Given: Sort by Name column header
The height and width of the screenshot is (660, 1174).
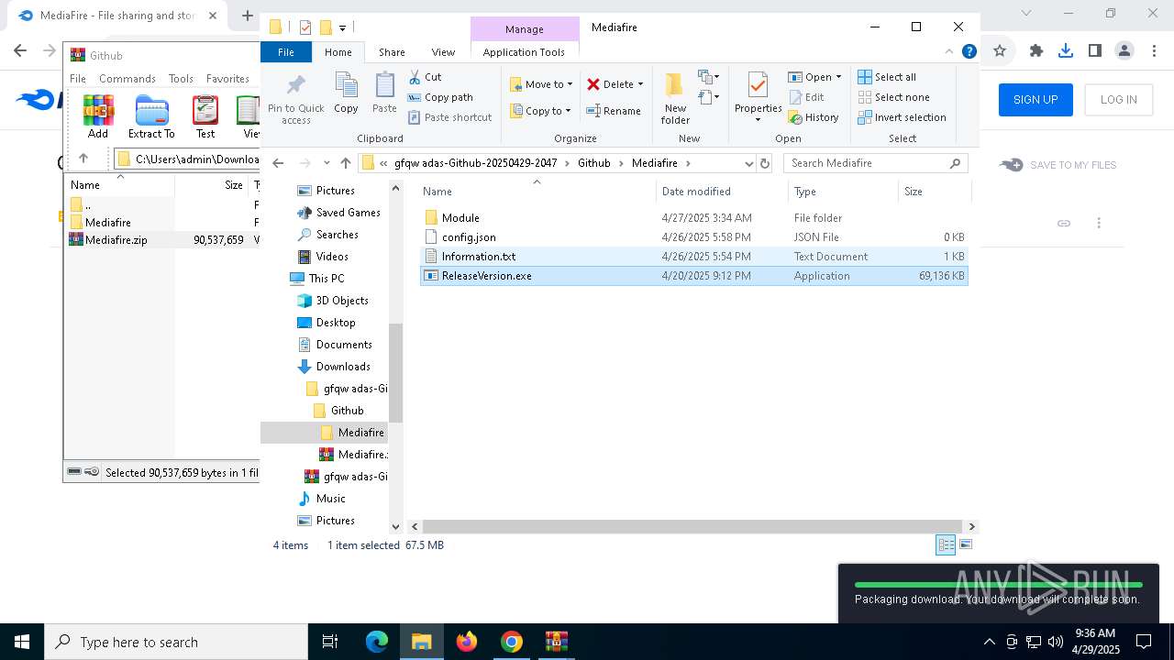Looking at the screenshot, I should (x=437, y=192).
